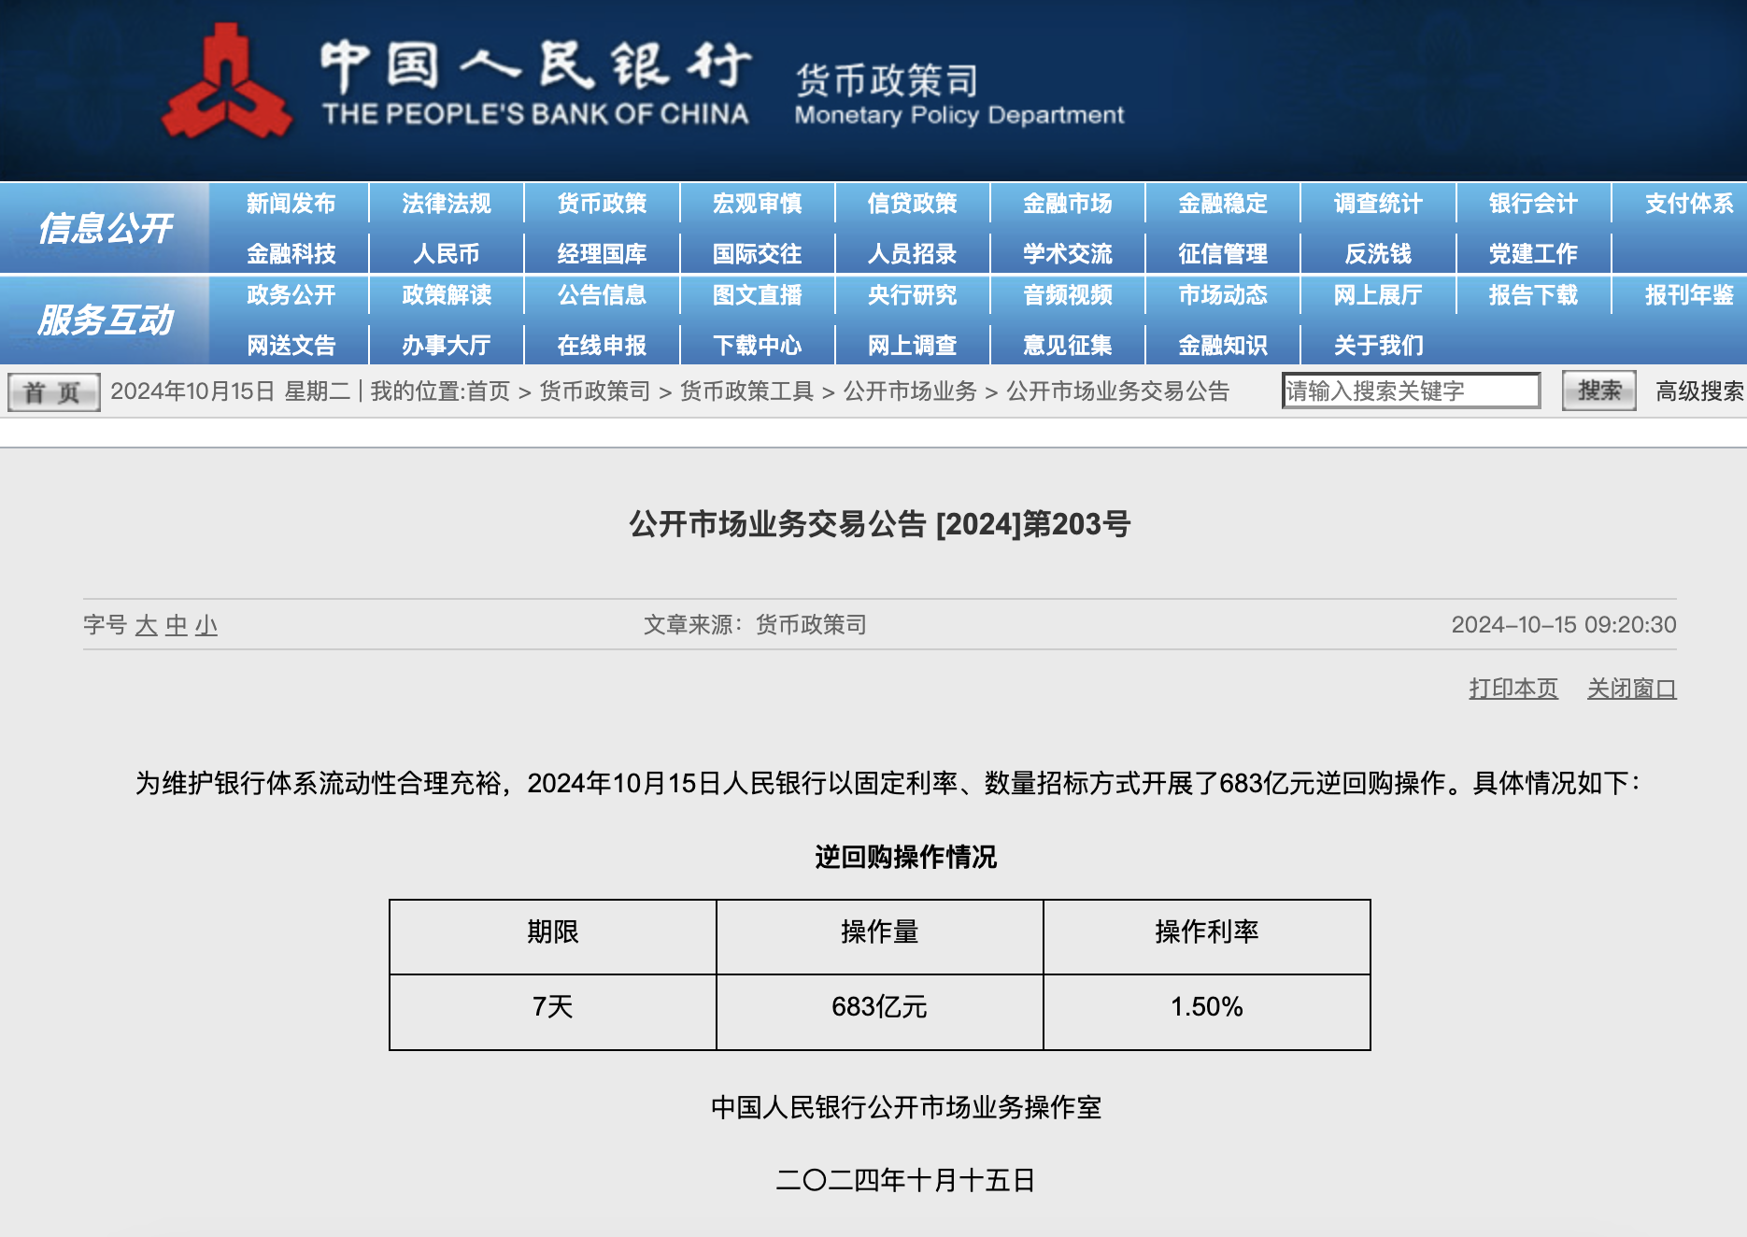Go to the 办事大厅 section
Viewport: 1747px width, 1237px height.
[x=447, y=345]
